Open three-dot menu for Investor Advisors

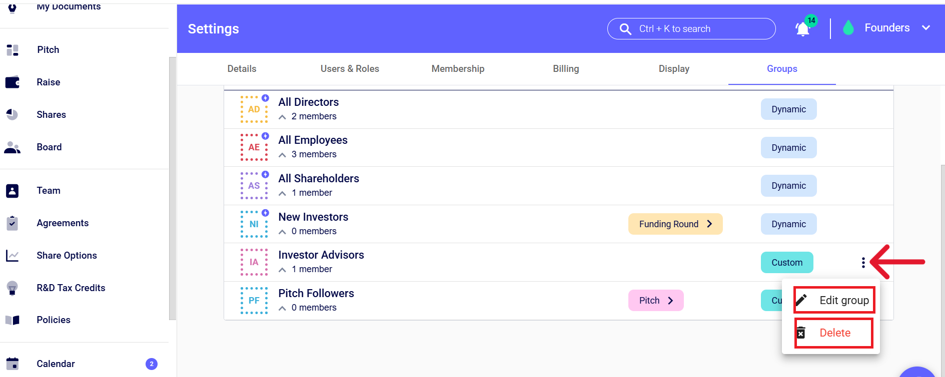pos(863,263)
